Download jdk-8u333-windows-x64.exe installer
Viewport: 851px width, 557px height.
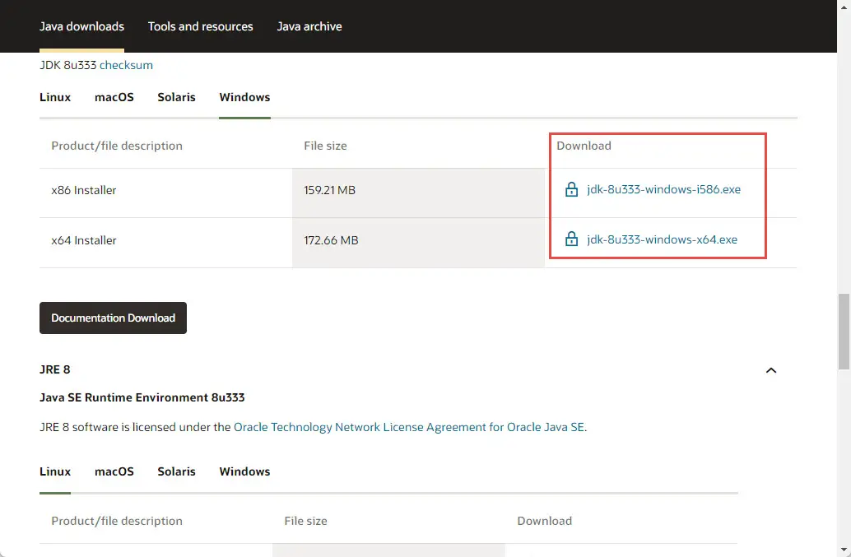point(662,240)
